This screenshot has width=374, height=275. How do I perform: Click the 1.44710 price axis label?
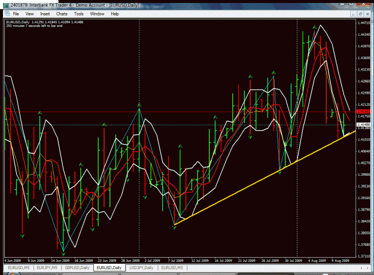click(363, 23)
